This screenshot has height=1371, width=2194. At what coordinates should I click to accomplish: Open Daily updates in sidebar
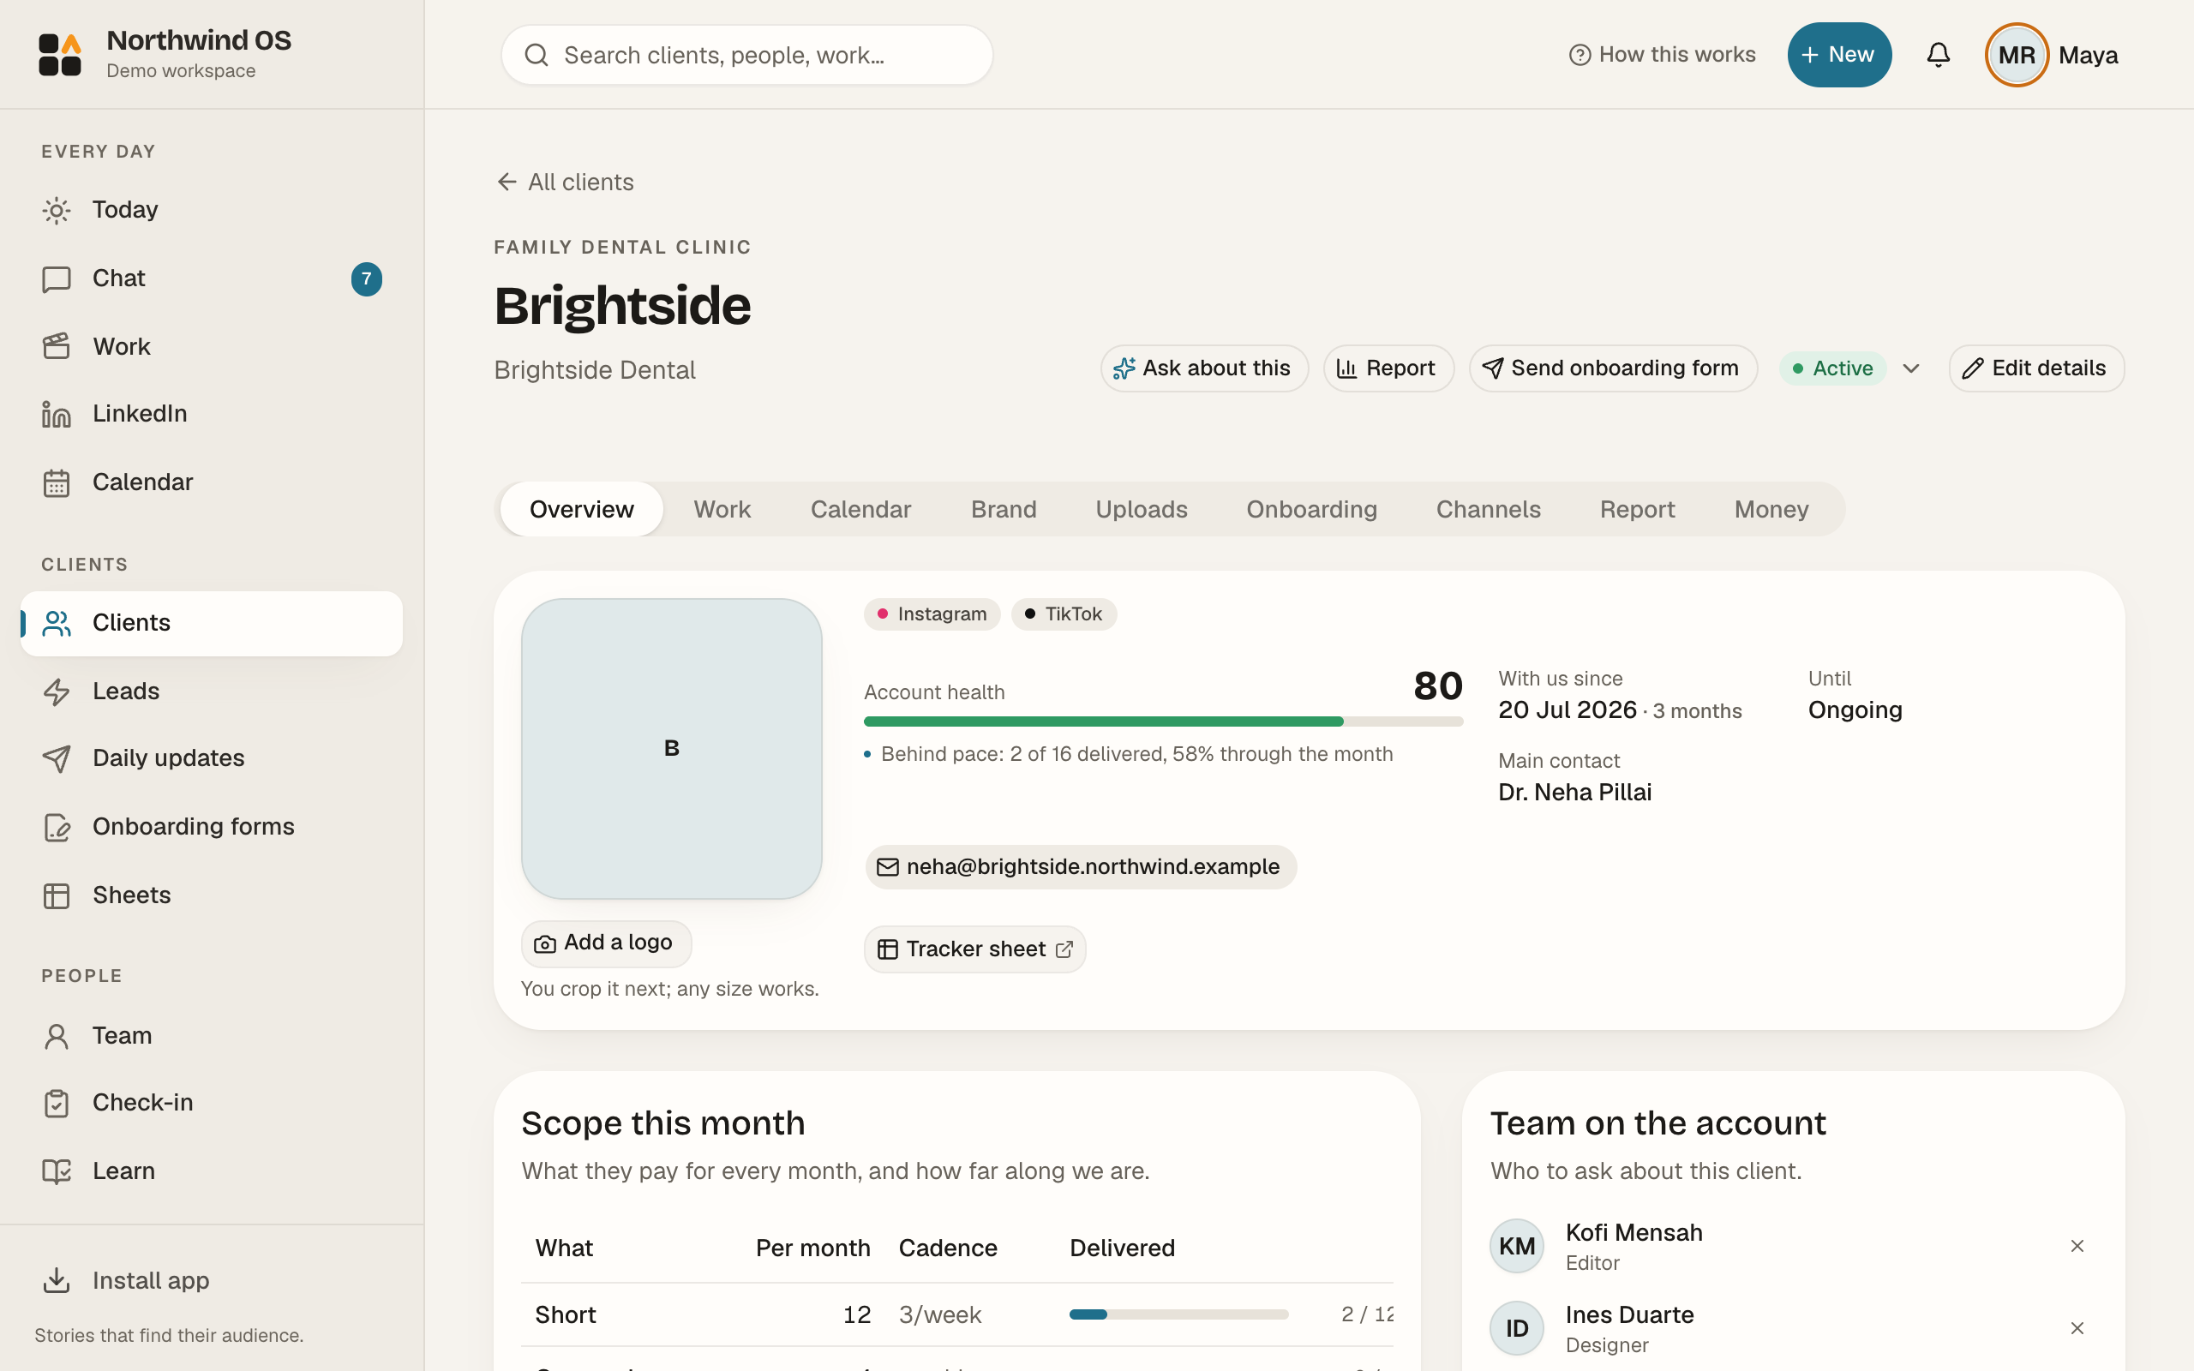211,758
